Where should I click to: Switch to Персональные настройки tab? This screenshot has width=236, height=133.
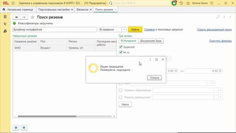(x=54, y=10)
